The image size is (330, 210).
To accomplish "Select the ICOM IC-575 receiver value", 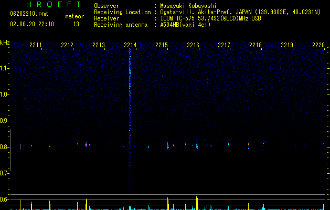I will (x=210, y=18).
